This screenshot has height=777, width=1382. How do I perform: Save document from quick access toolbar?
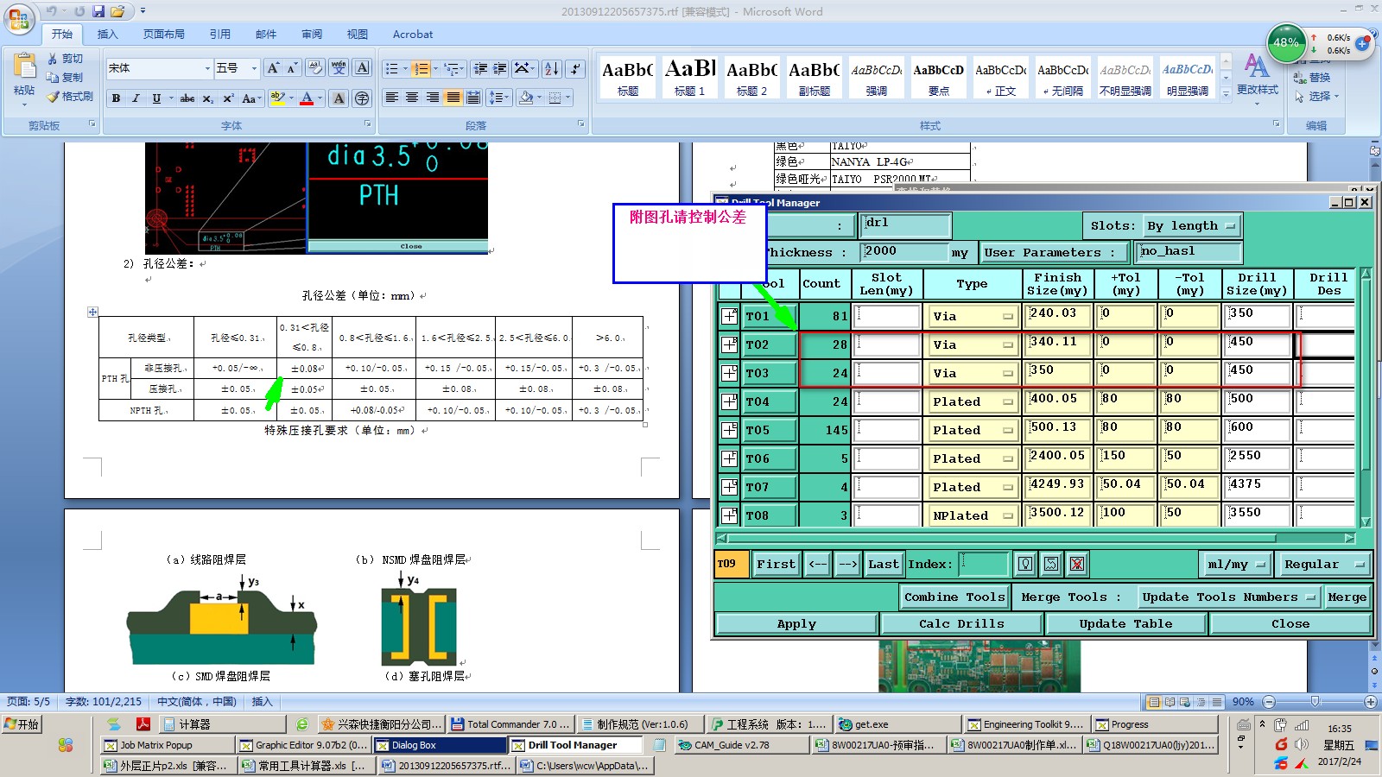(98, 11)
